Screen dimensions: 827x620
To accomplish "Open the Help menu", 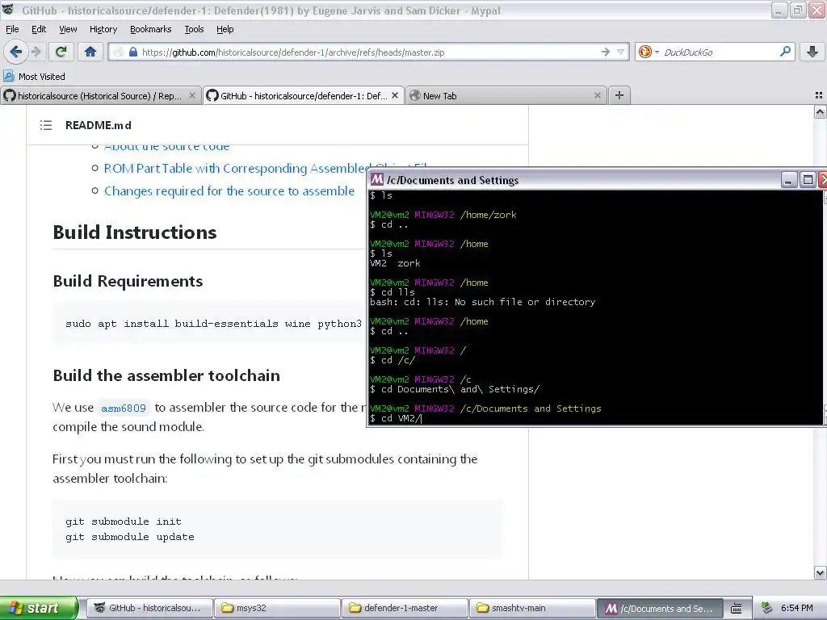I will [x=225, y=29].
